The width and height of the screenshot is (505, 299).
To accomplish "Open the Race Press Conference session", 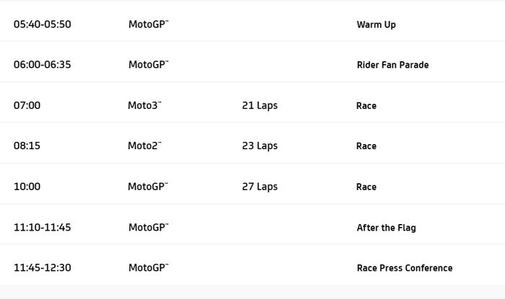I will pos(405,268).
